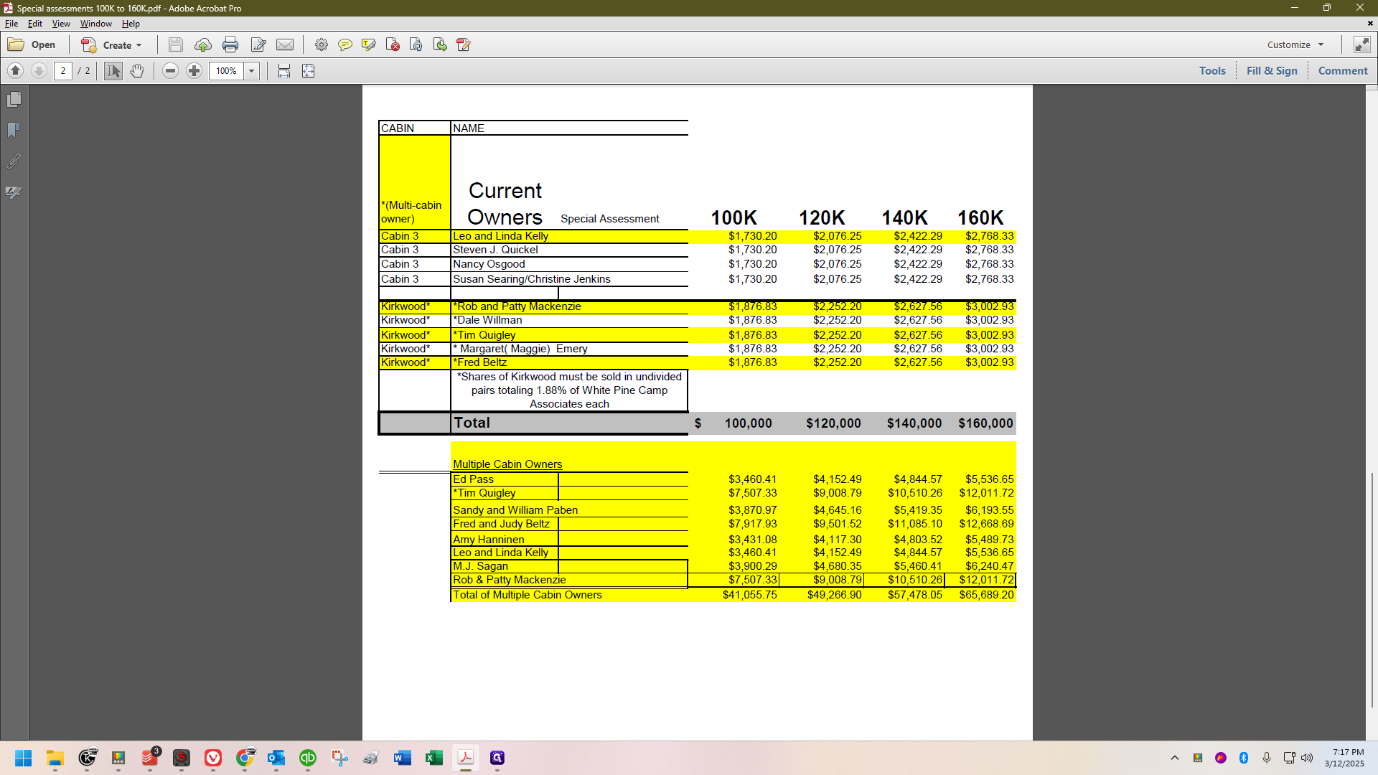Open the Page Thumbnails side panel
This screenshot has width=1378, height=775.
(x=14, y=100)
